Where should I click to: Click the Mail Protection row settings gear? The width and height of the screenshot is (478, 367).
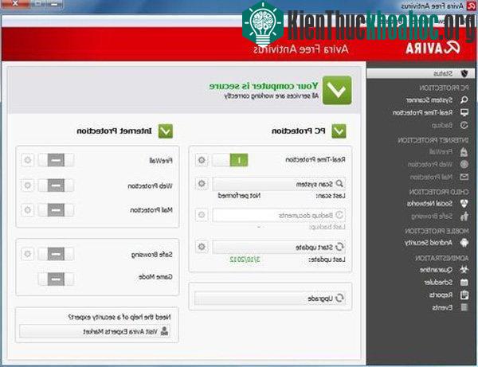coord(27,210)
